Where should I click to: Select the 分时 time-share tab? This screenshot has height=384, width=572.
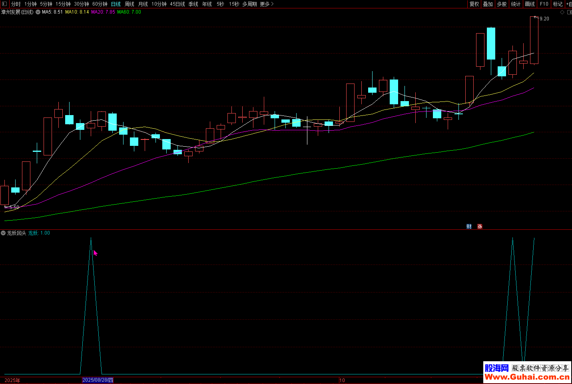tap(16, 4)
